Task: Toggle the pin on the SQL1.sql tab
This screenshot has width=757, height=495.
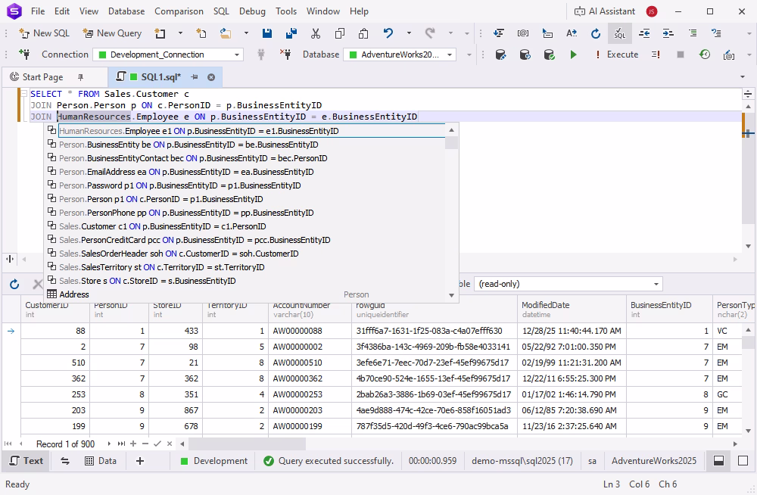Action: tap(195, 77)
